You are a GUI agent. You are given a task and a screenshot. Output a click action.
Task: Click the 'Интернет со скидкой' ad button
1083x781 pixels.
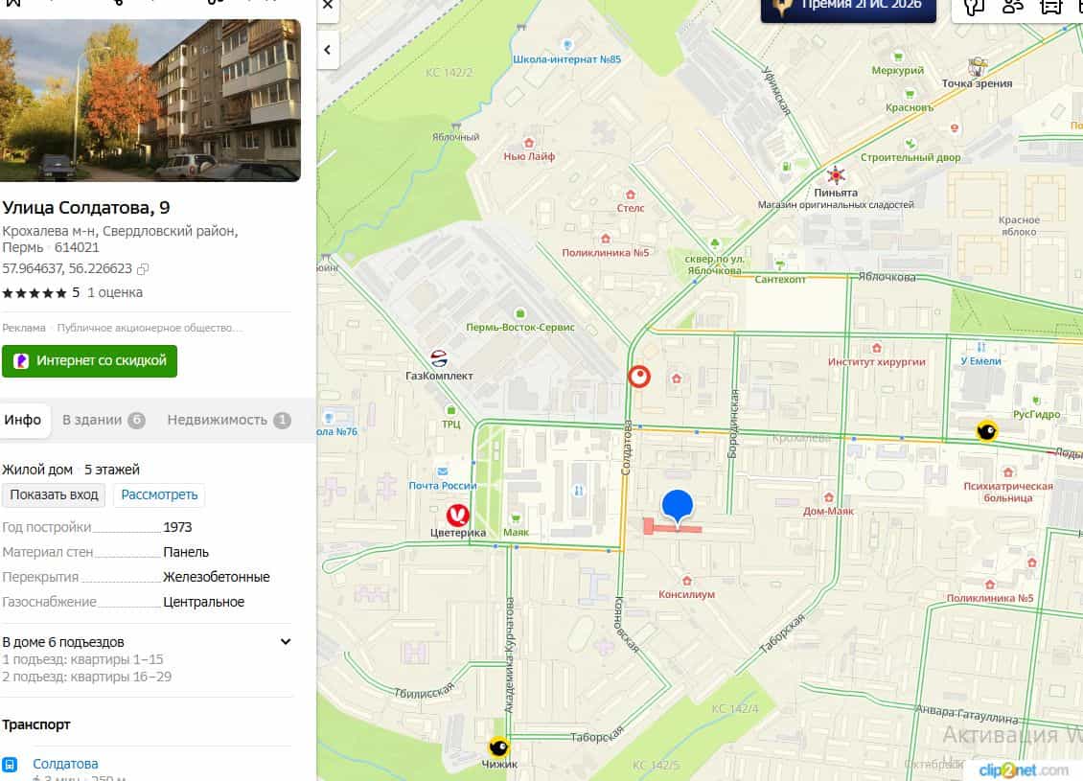pyautogui.click(x=89, y=361)
